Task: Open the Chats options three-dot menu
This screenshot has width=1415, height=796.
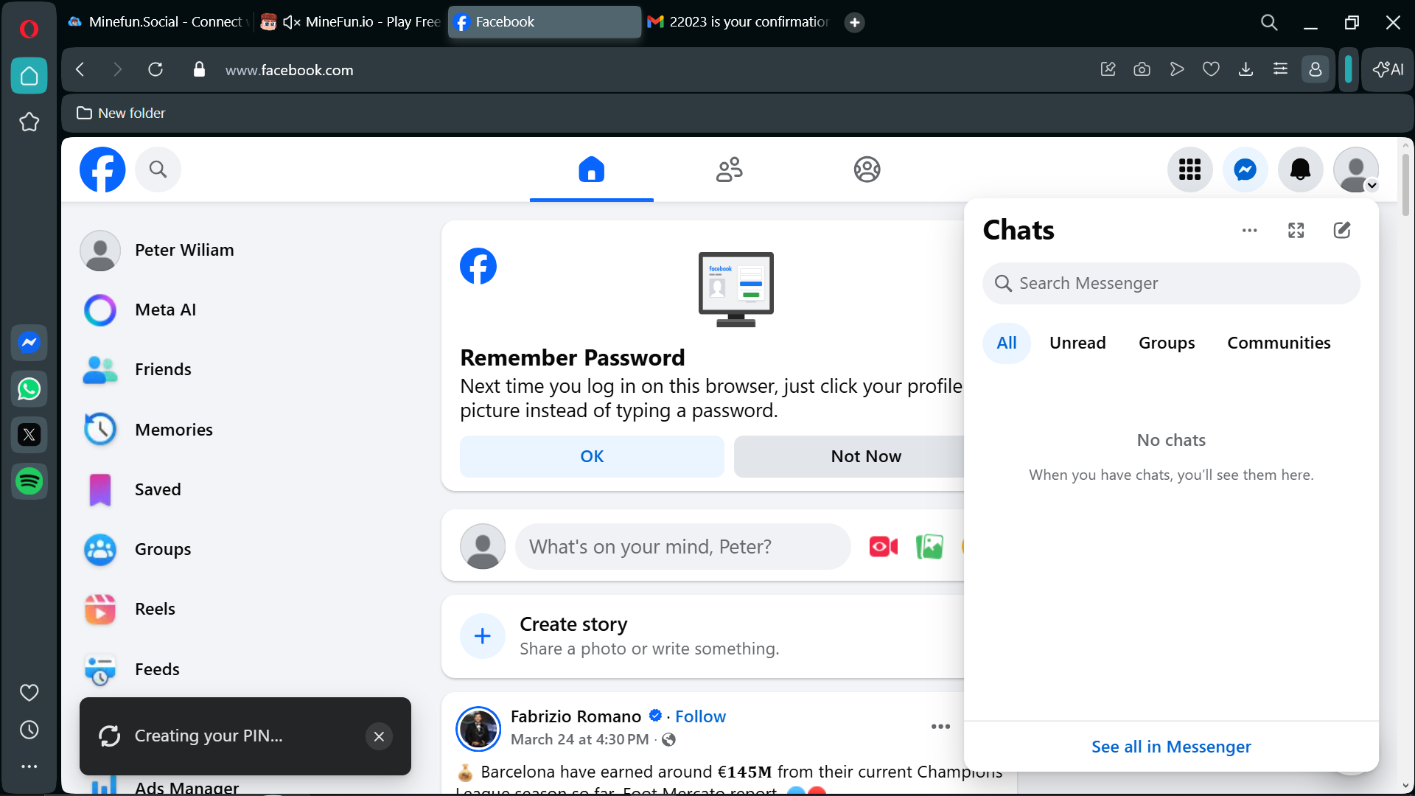Action: [1249, 230]
